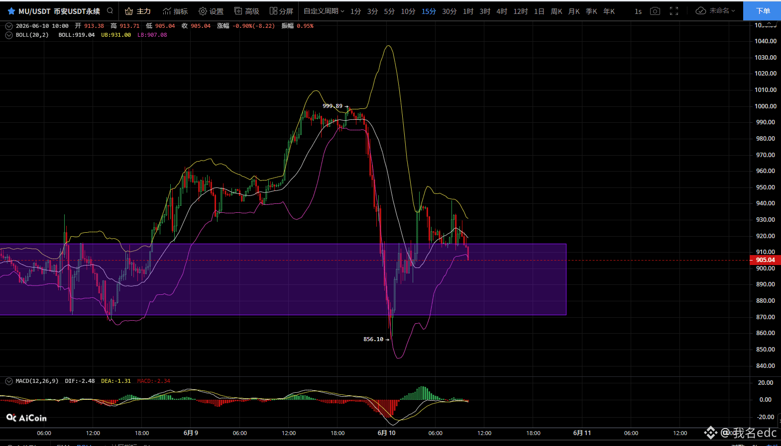
Task: Collapse the OHLC data row
Action: point(9,26)
